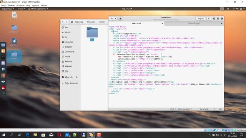This screenshot has width=246, height=138.
Task: Open the hamburger menu in the text editor
Action: [x=209, y=18]
